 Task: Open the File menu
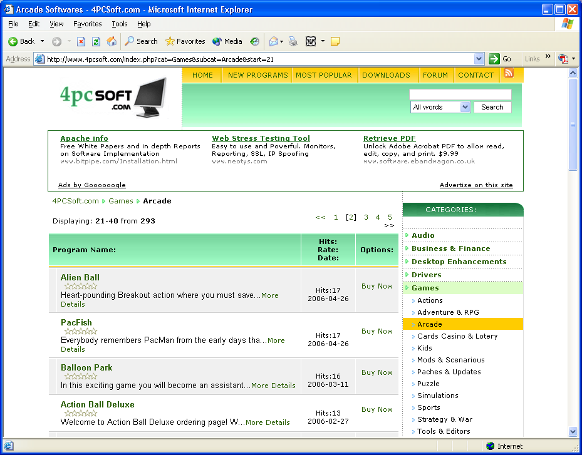pyautogui.click(x=13, y=24)
